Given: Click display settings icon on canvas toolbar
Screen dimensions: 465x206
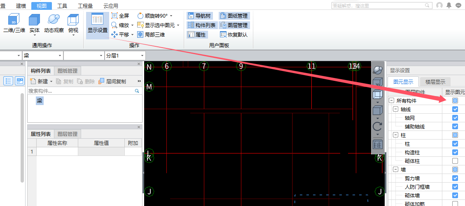Looking at the screenshot, I should [377, 145].
